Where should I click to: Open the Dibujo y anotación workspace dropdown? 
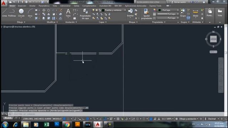pos(189,119)
